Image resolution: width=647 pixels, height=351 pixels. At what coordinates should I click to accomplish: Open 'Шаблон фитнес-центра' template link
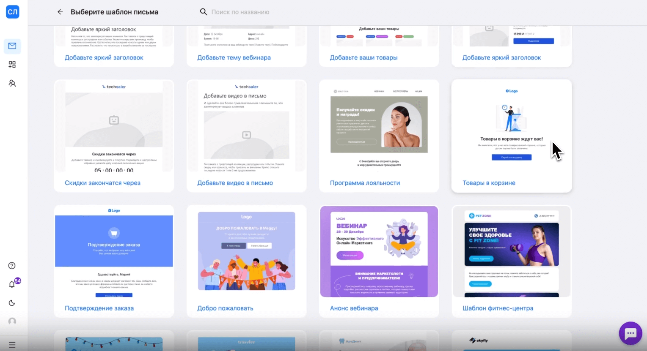498,308
